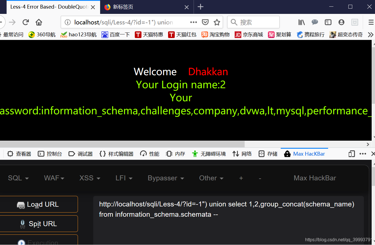Toggle the sidebar view
Image resolution: width=375 pixels, height=245 pixels.
point(328,22)
